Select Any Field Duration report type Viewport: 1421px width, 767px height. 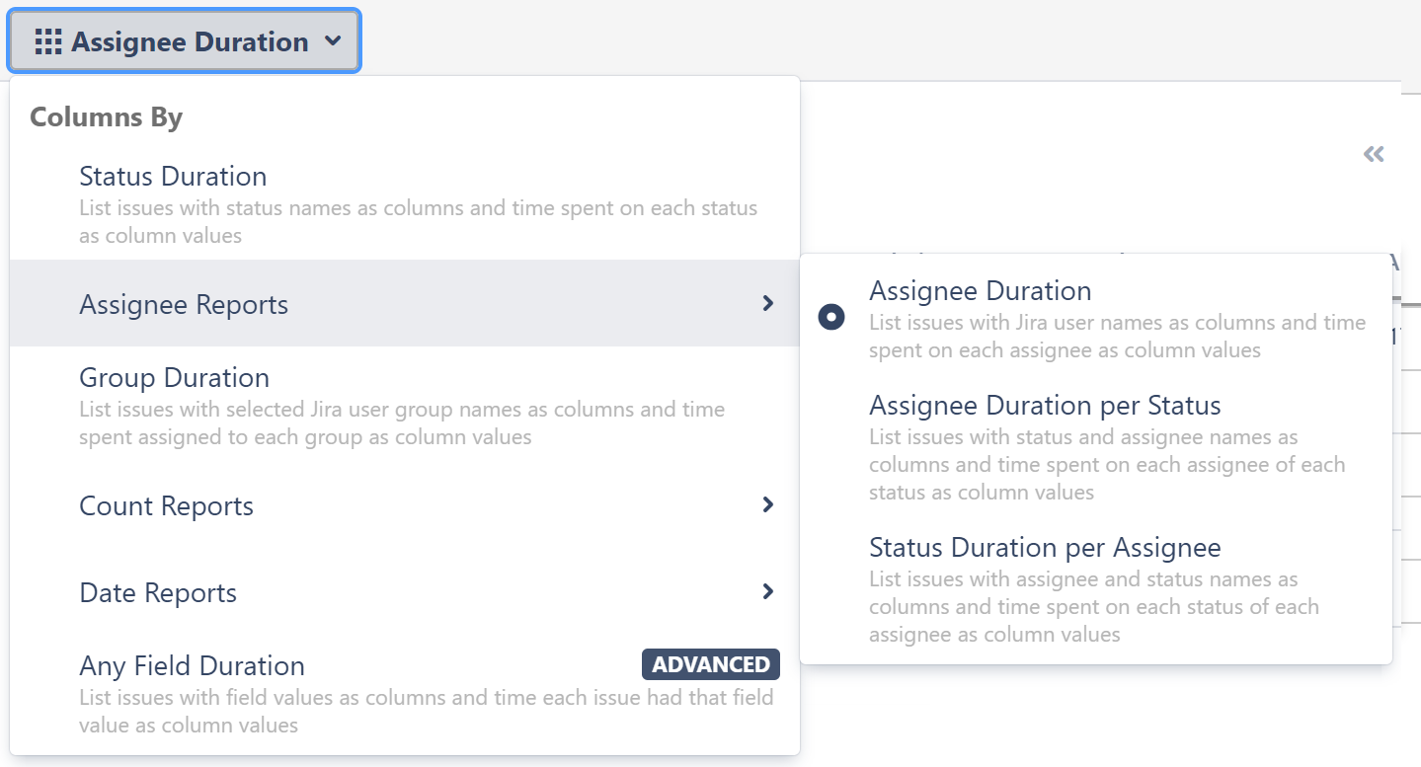coord(192,665)
